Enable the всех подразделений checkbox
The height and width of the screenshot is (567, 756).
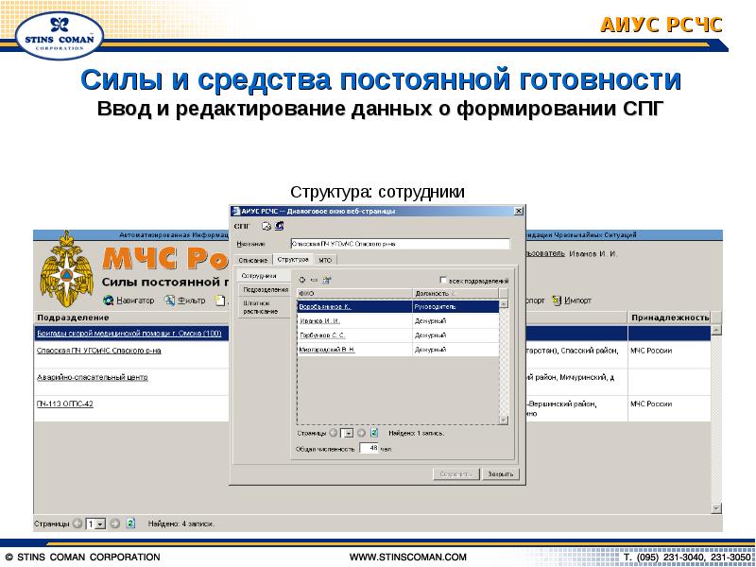(443, 280)
